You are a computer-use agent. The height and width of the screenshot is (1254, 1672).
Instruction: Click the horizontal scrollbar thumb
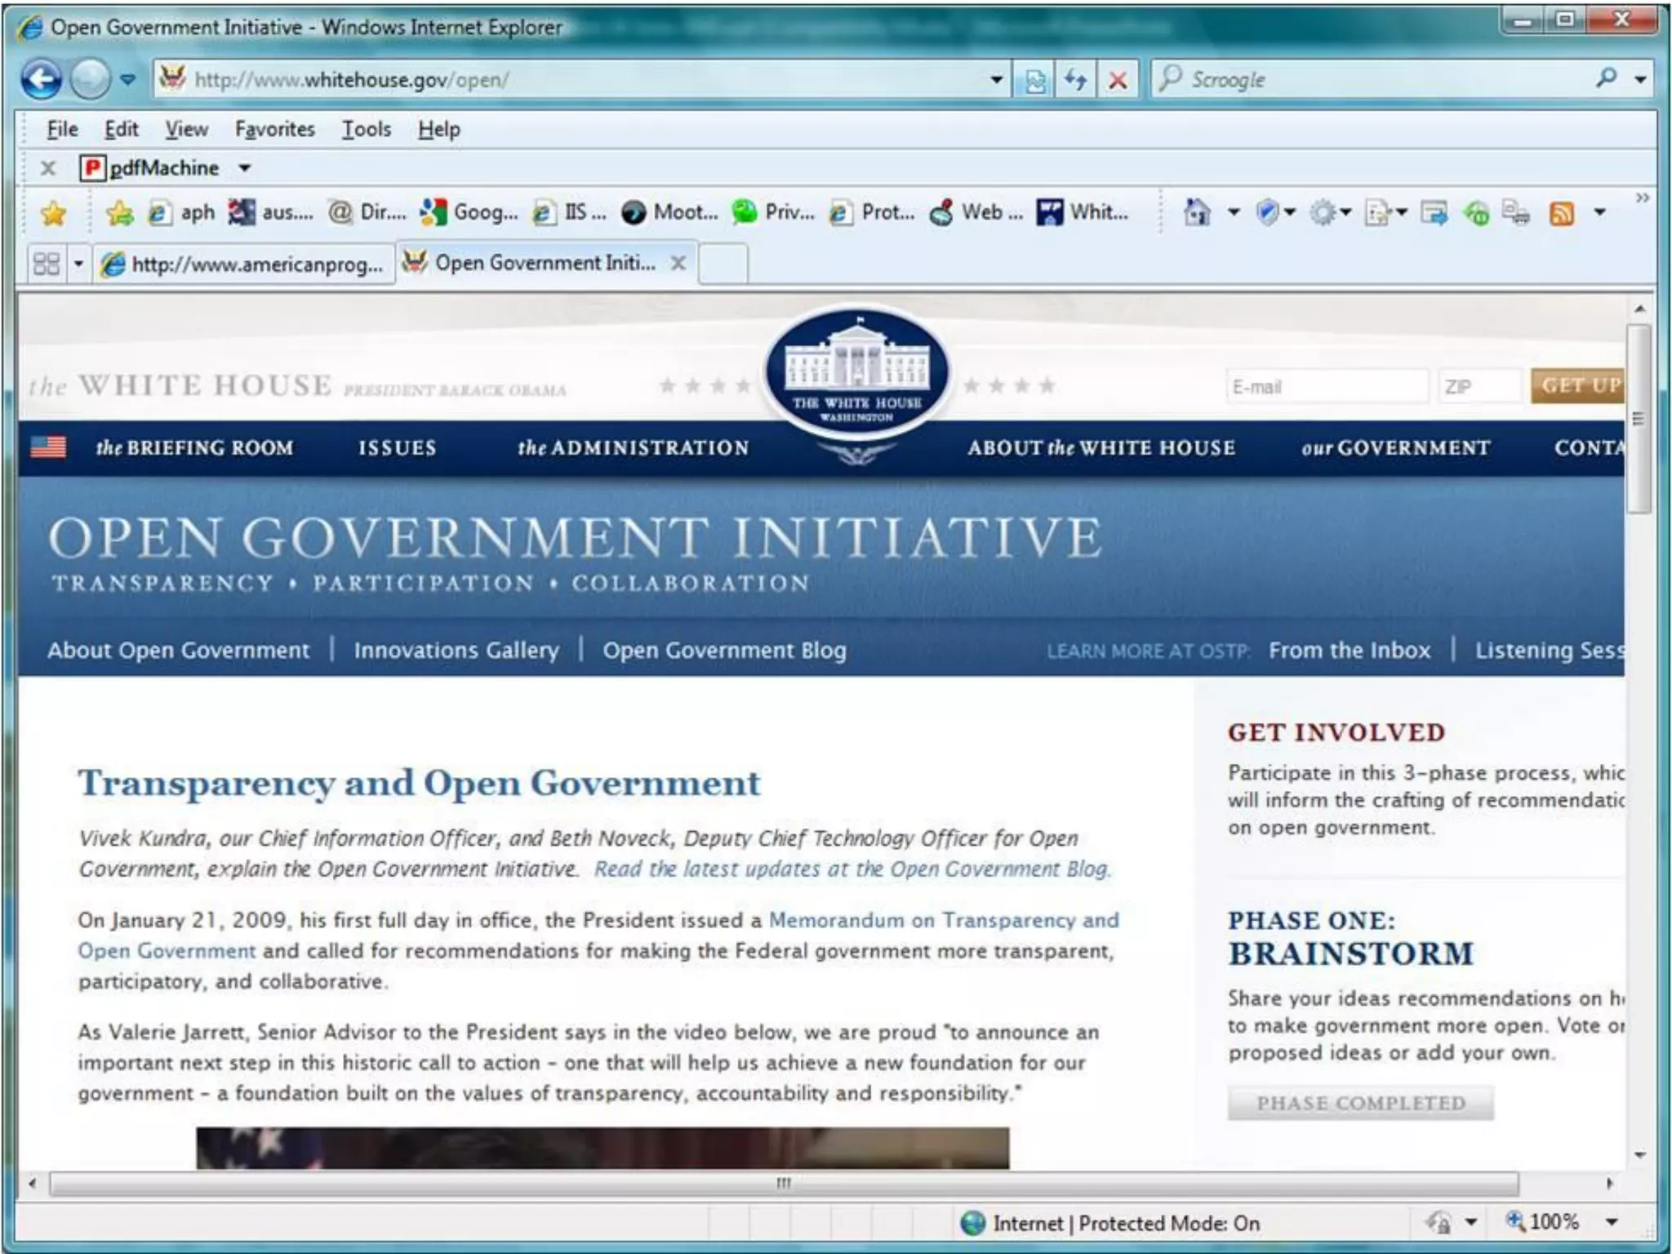click(782, 1183)
